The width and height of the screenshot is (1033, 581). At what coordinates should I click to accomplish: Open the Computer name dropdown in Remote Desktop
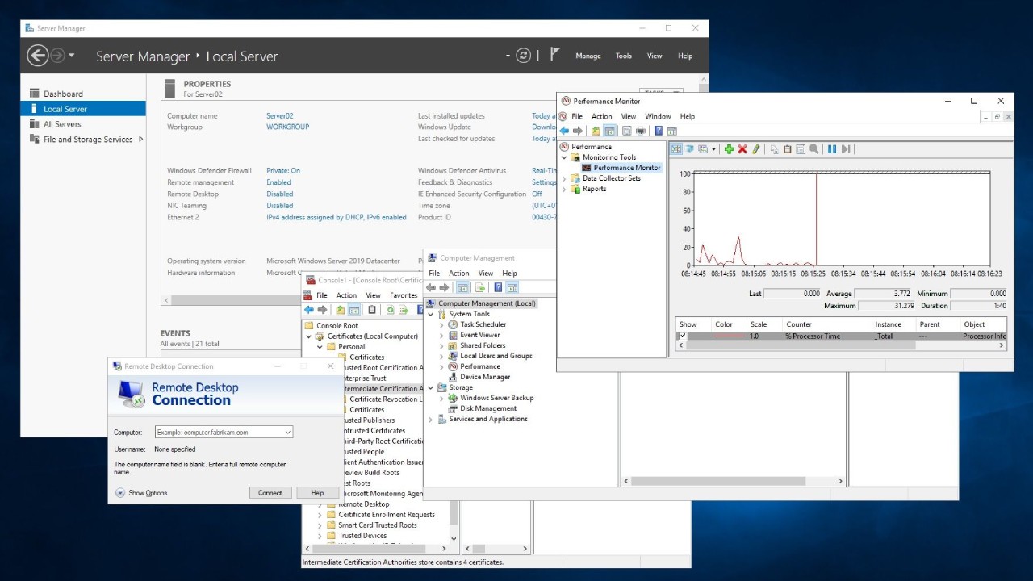(x=287, y=433)
